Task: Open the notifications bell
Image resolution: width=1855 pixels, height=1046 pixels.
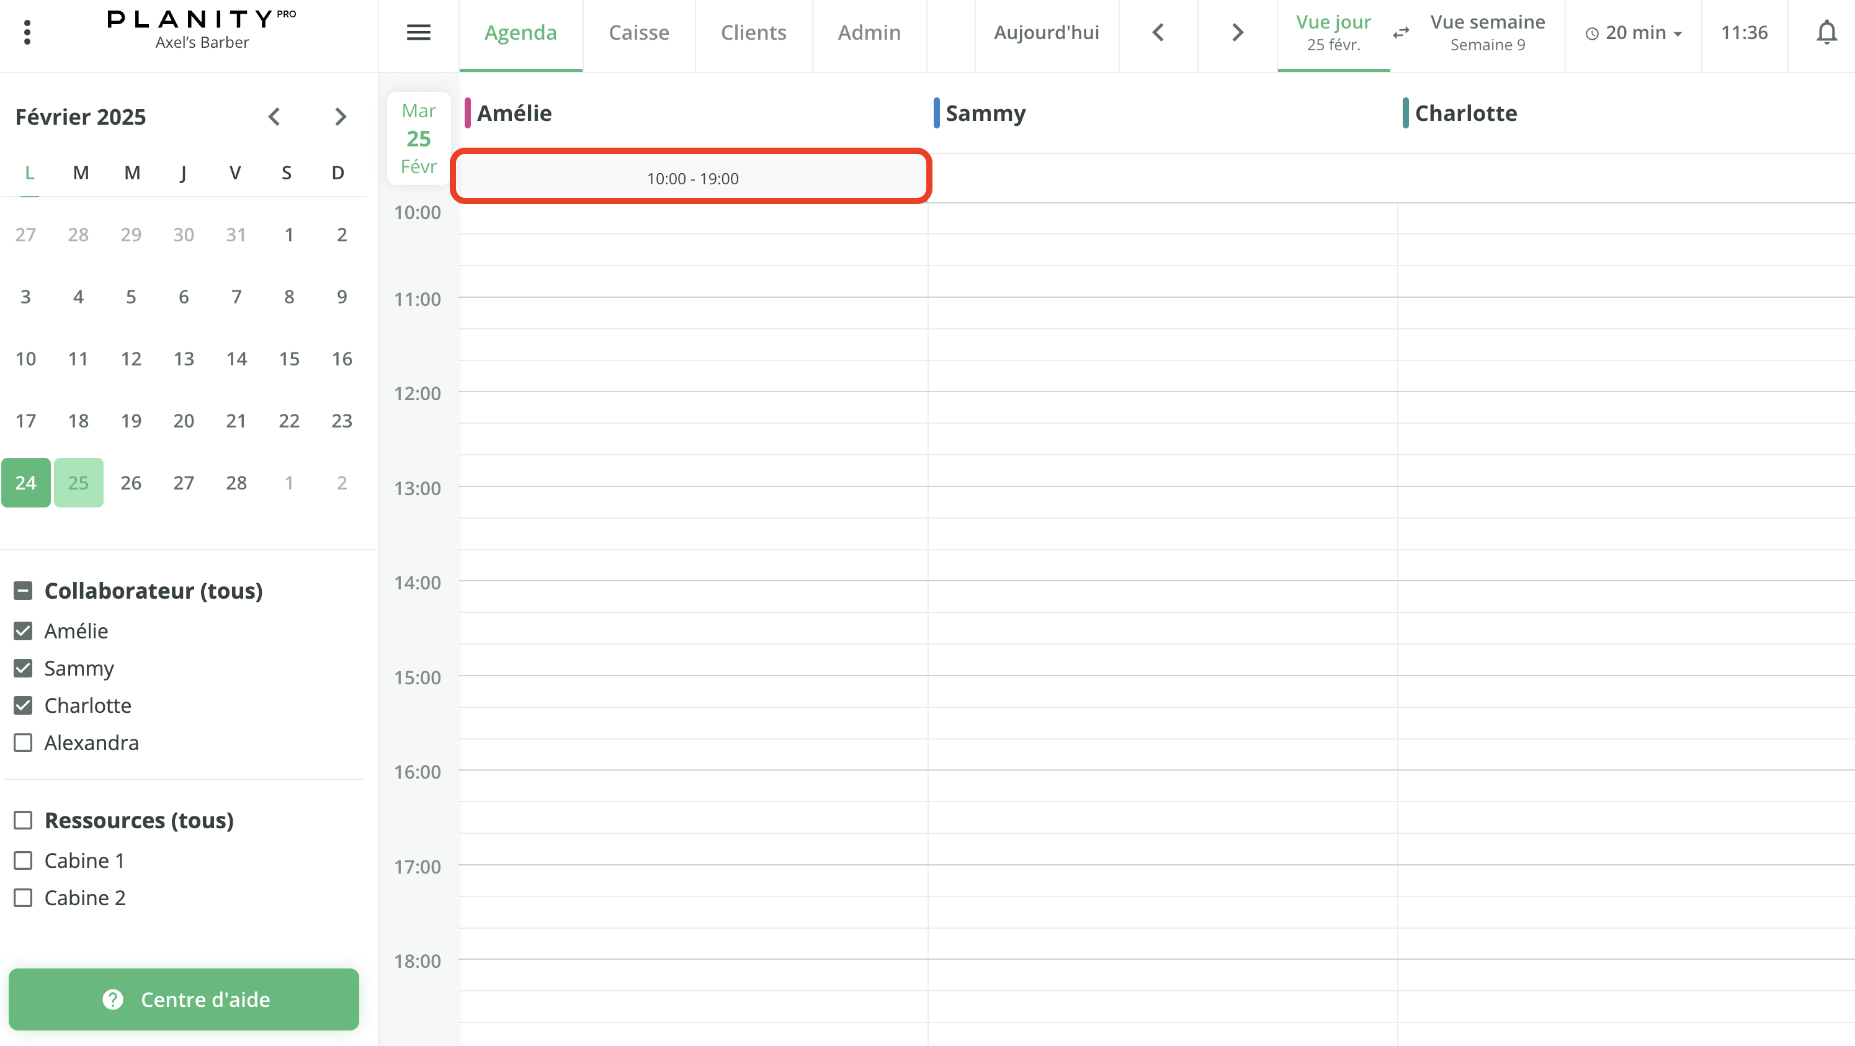Action: [x=1826, y=32]
